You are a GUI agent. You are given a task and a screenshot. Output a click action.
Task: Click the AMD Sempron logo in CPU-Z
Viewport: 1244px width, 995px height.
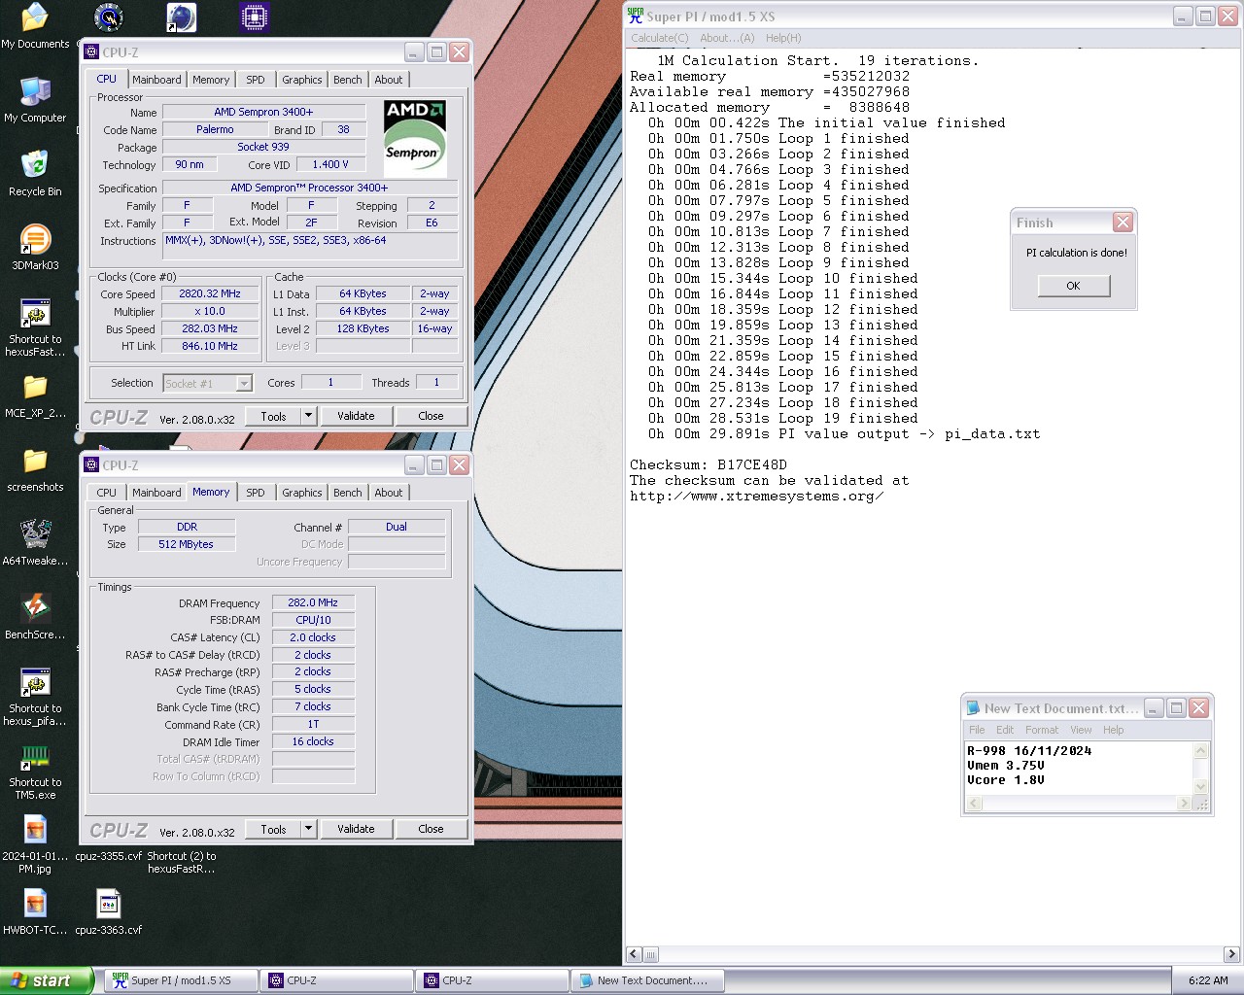click(x=415, y=138)
